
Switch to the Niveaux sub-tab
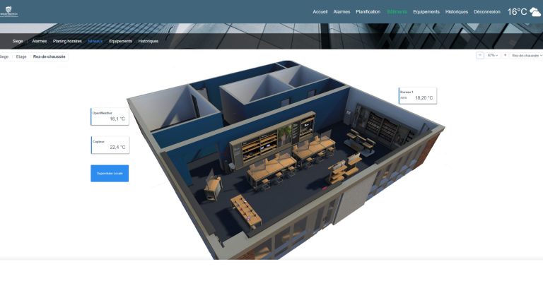[95, 41]
